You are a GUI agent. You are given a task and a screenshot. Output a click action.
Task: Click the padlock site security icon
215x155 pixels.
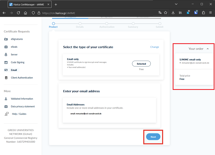(39, 13)
